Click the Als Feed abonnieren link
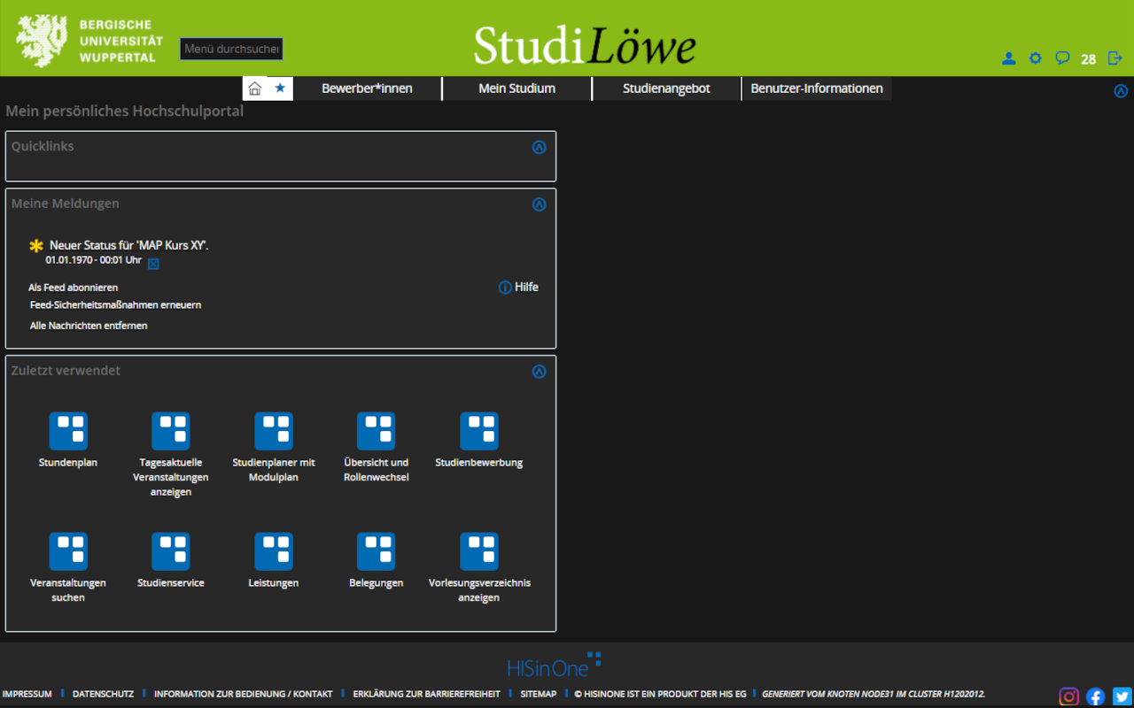 pyautogui.click(x=73, y=288)
